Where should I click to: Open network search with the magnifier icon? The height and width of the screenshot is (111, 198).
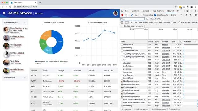[x=136, y=15]
